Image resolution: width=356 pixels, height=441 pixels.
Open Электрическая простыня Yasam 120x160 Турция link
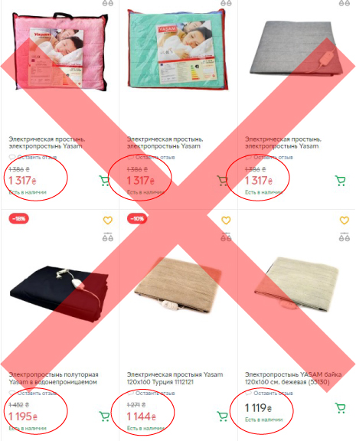175,378
